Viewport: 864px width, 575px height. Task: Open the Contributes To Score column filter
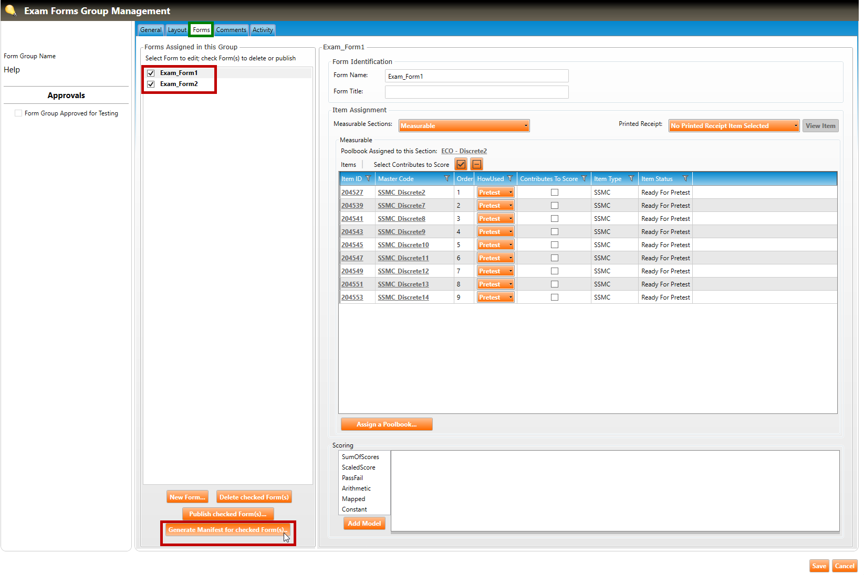pos(584,179)
